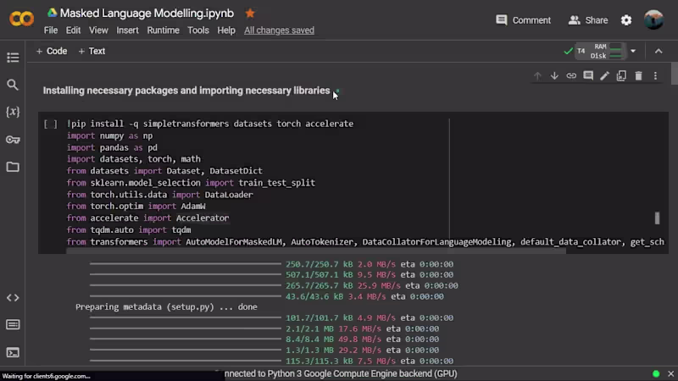Move cell down with arrow icon

(554, 76)
